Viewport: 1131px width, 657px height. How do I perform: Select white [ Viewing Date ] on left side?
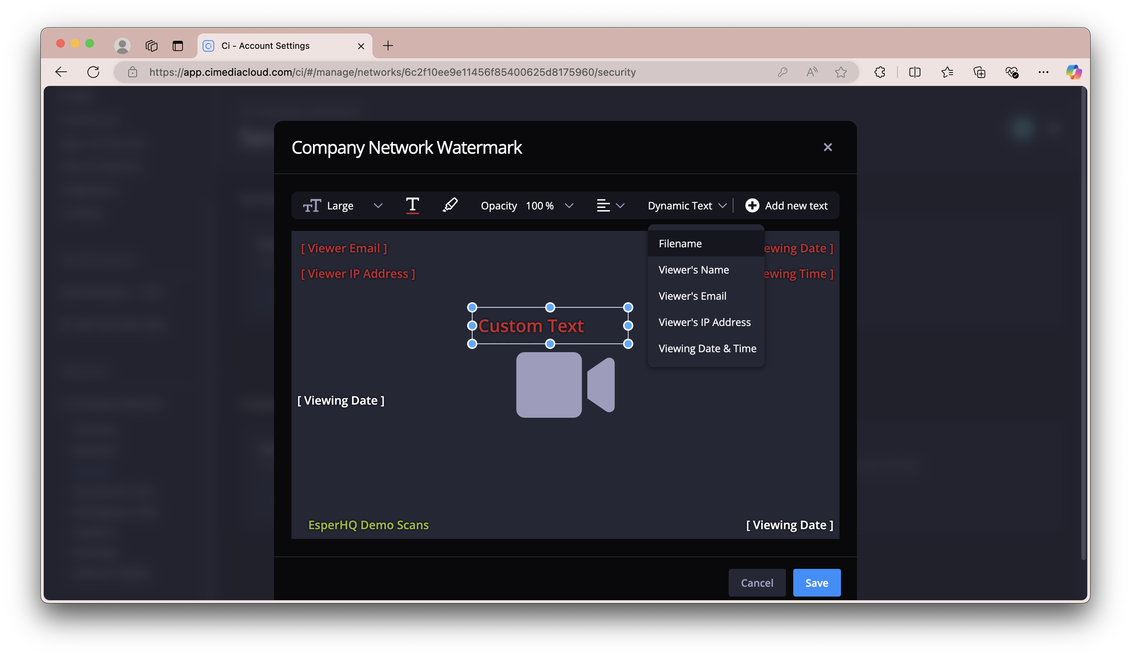[x=341, y=401]
